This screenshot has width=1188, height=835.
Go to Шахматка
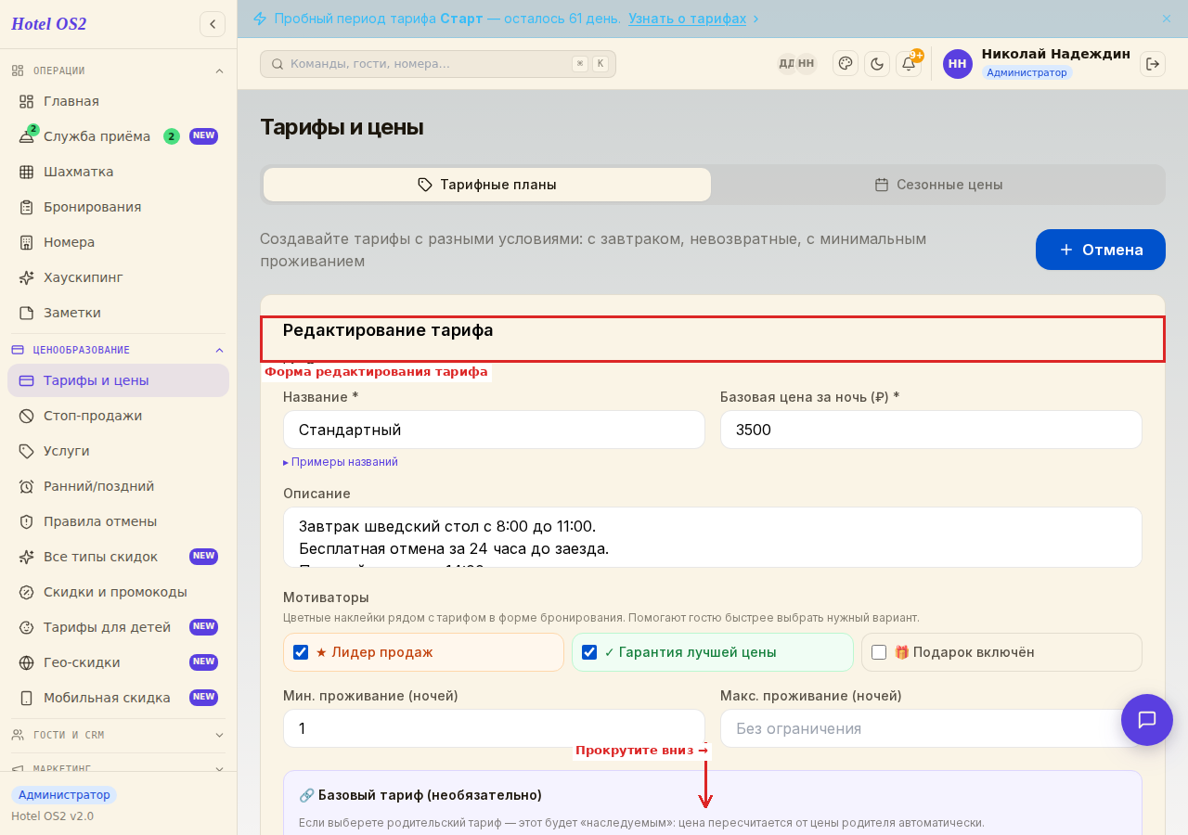click(x=118, y=172)
